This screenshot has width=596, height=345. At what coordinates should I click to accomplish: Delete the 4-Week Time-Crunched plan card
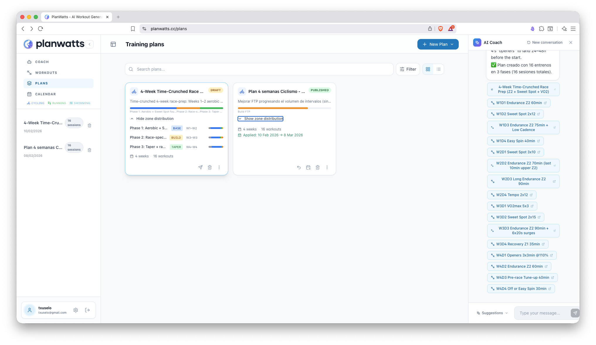tap(210, 167)
